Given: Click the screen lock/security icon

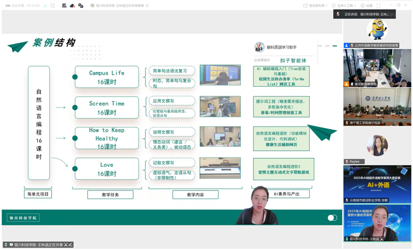Looking at the screenshot, I should [82, 5].
